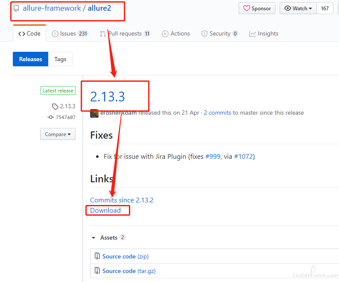The image size is (339, 282).
Task: Click the Security shield icon
Action: tap(205, 34)
